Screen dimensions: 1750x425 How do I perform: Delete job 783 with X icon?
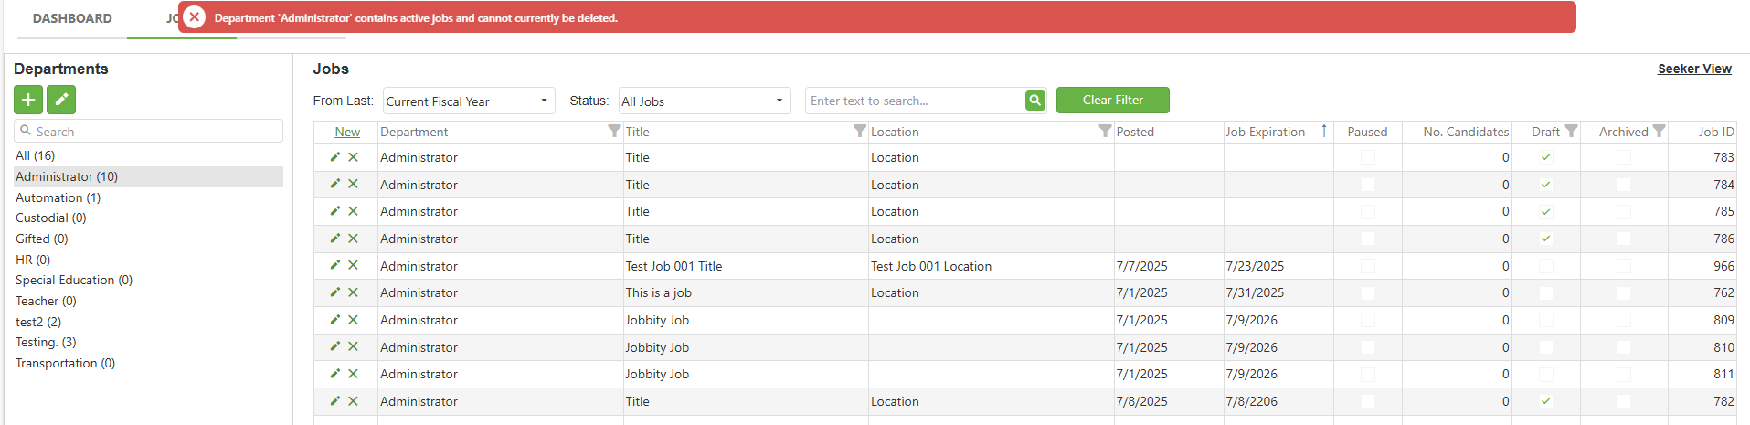[353, 157]
